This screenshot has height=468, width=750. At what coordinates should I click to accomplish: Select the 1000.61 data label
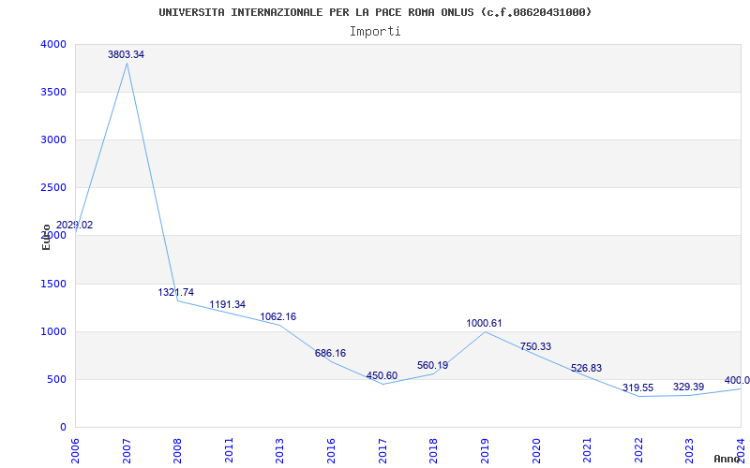[x=484, y=323]
